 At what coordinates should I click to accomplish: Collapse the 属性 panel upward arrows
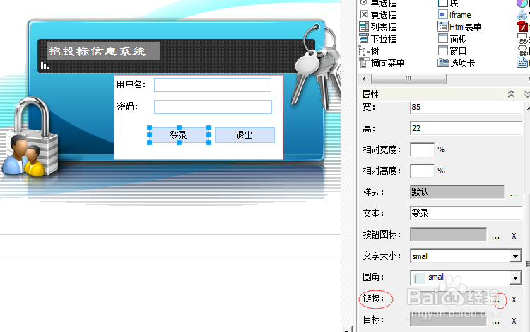511,94
